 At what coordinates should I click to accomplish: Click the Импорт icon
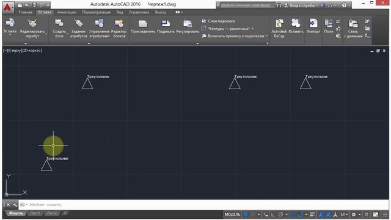313,23
